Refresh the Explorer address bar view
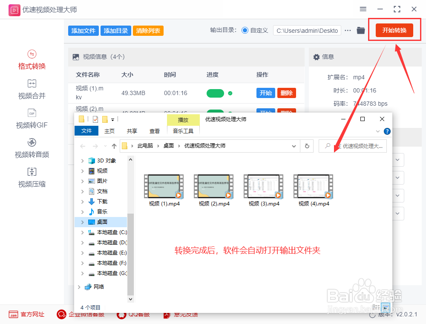 tap(307, 146)
